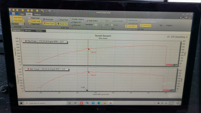The image size is (201, 113).
Task: Click the Display AUC icon
Action: tap(72, 22)
